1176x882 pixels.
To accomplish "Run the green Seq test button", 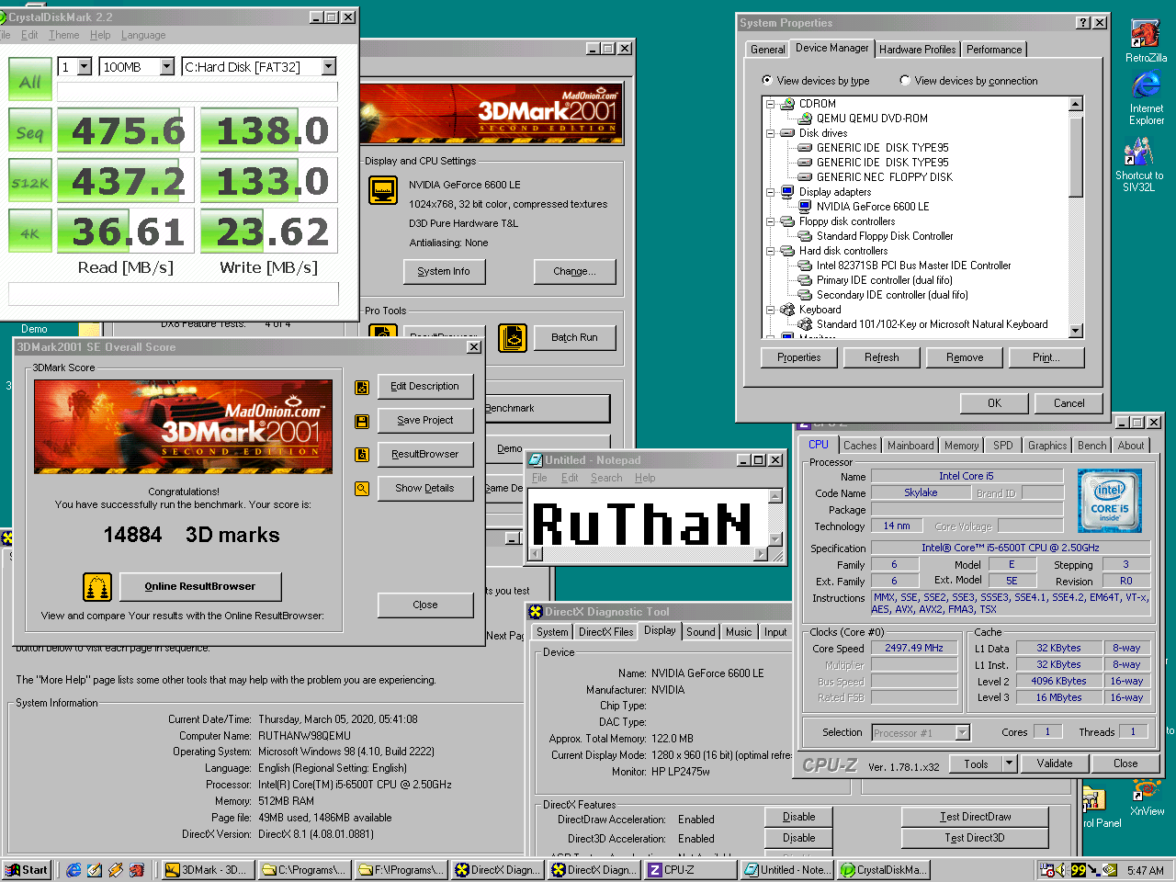I will [x=30, y=130].
